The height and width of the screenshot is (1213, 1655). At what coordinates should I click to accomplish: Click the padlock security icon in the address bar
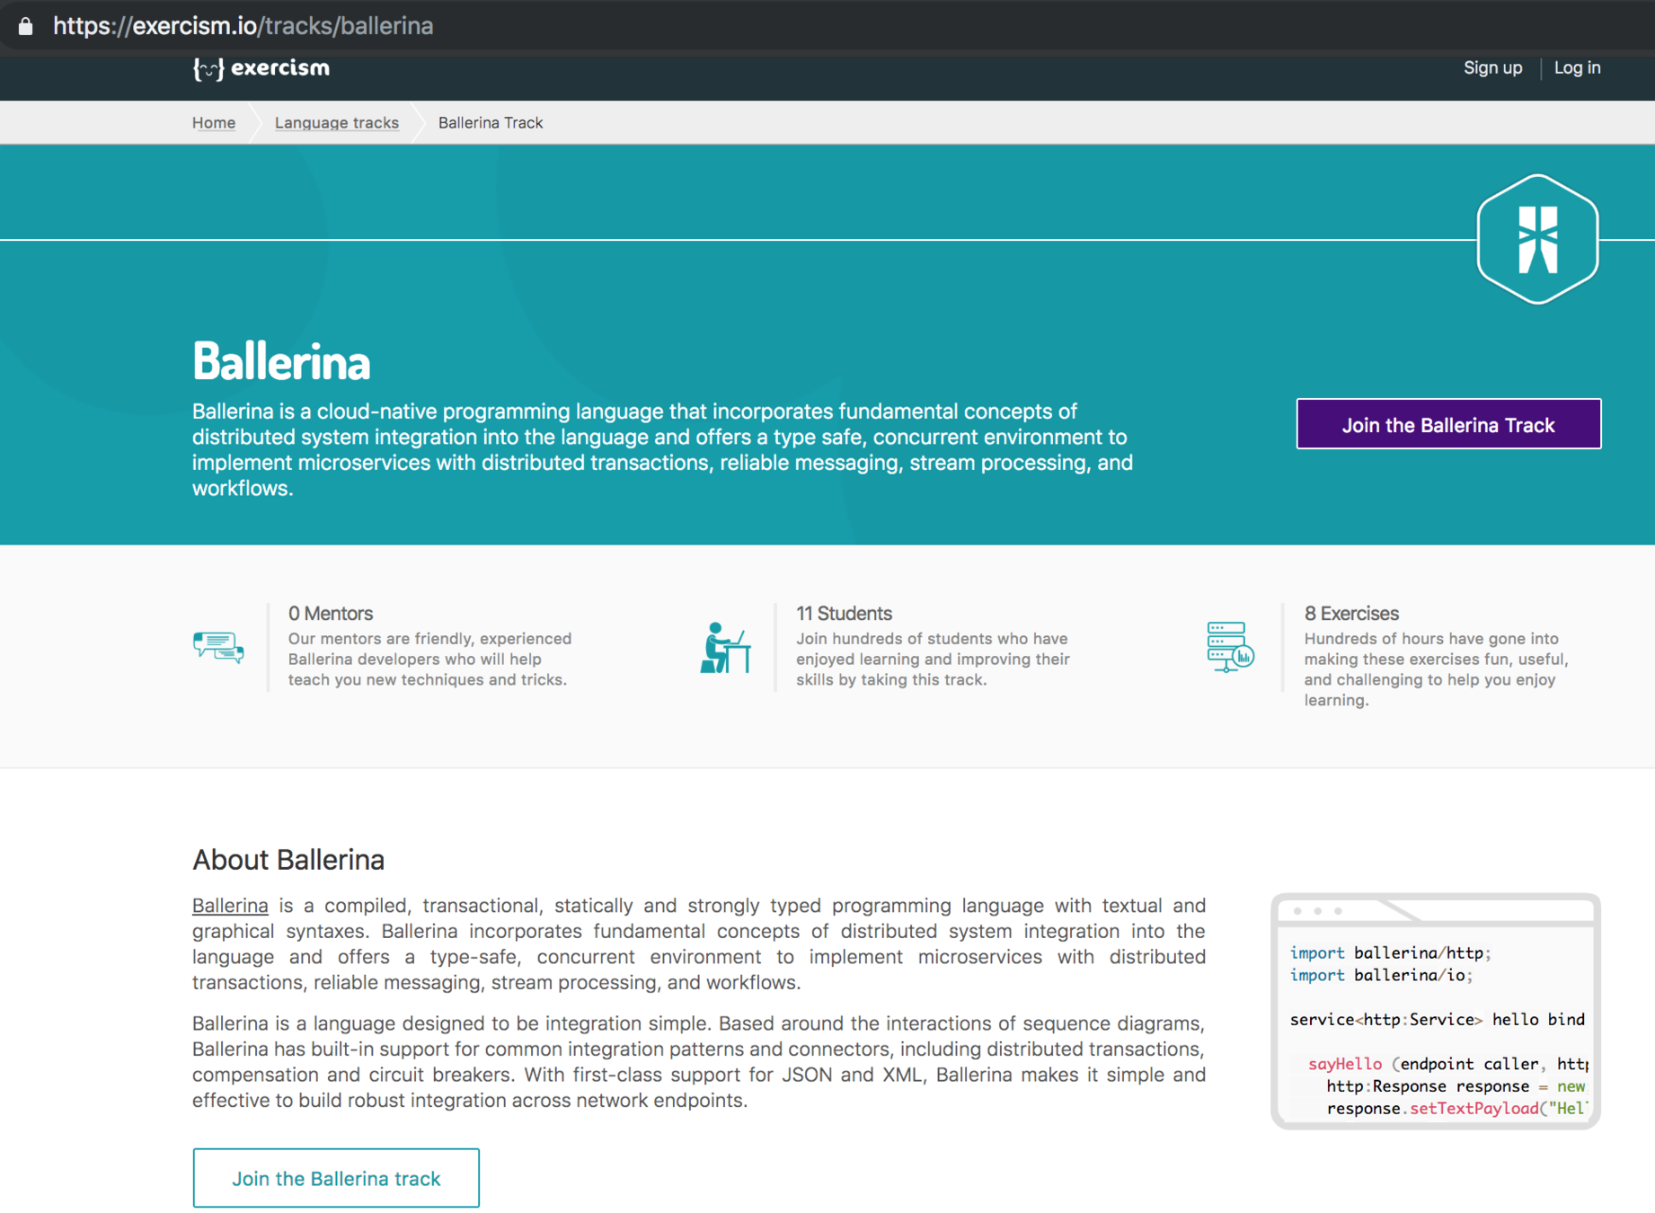click(25, 26)
